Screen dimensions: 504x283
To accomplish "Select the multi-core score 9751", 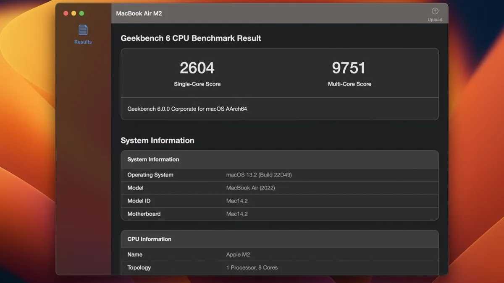I will [349, 68].
